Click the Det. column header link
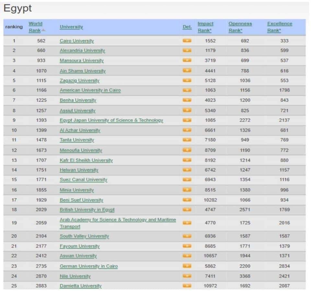The width and height of the screenshot is (311, 293). tap(187, 27)
